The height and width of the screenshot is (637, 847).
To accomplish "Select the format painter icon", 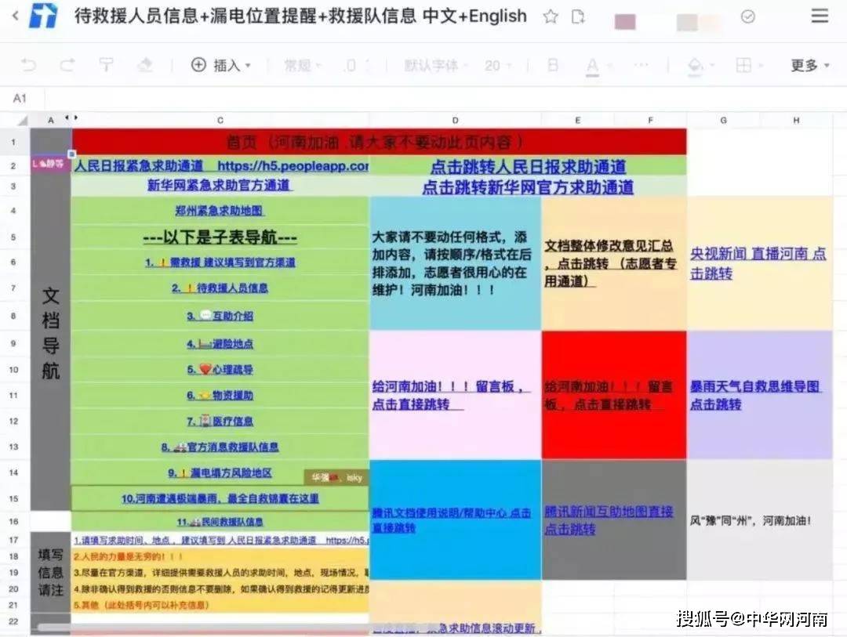I will [107, 65].
